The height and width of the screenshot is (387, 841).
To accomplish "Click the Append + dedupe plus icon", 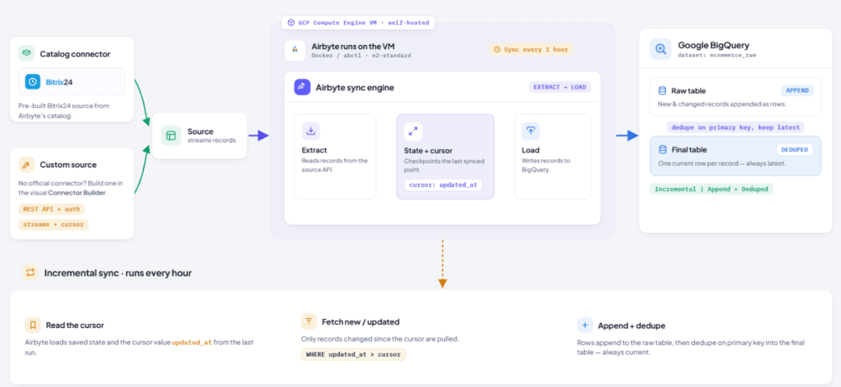I will [x=585, y=326].
